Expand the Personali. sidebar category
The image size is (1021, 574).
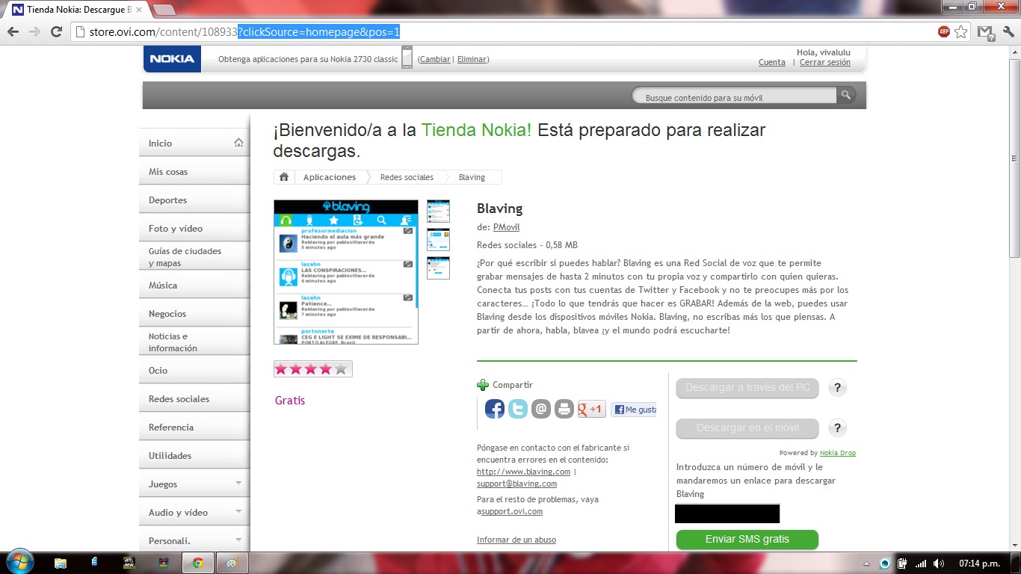[238, 540]
